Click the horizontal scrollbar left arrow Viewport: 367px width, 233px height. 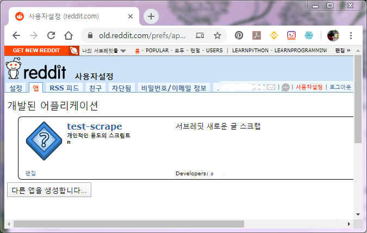pyautogui.click(x=9, y=224)
